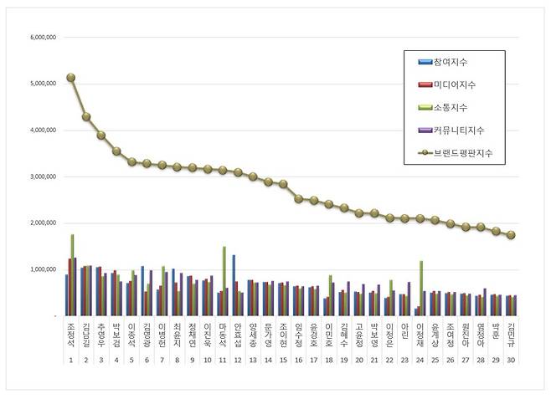Click the 6,000,000 y-axis label
The width and height of the screenshot is (551, 399).
coord(43,38)
